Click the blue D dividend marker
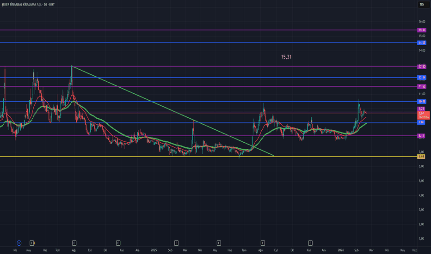Viewport: 431px width, 254px height. pyautogui.click(x=19, y=242)
